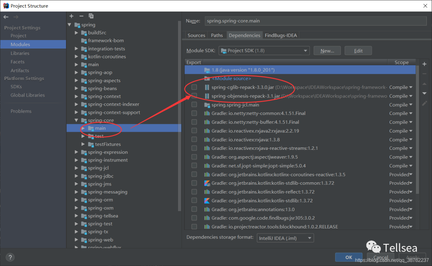Open Artifacts in Project Settings
Image resolution: width=432 pixels, height=266 pixels.
pos(20,71)
